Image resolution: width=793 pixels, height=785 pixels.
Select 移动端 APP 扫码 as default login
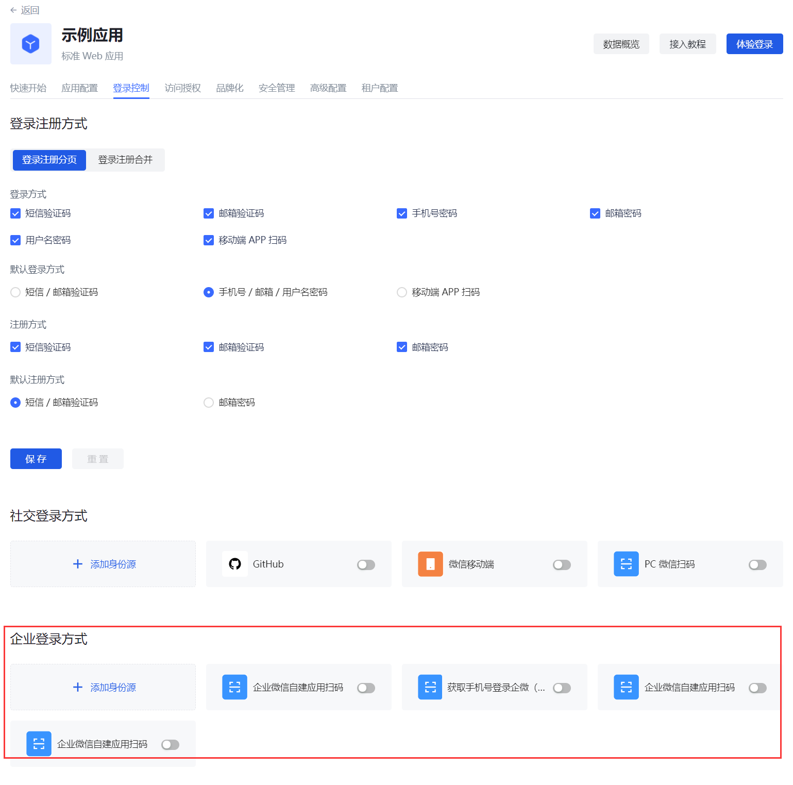(x=402, y=292)
